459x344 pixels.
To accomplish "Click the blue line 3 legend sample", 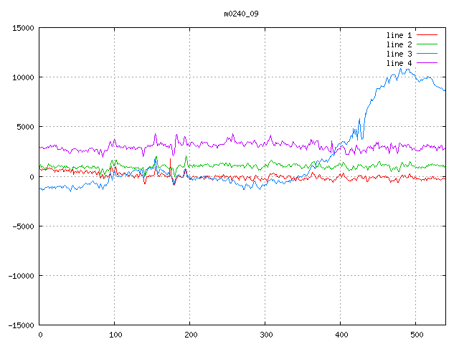I will pyautogui.click(x=427, y=54).
